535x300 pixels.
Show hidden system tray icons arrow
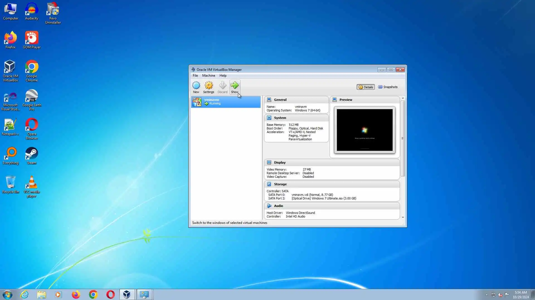[x=487, y=295]
